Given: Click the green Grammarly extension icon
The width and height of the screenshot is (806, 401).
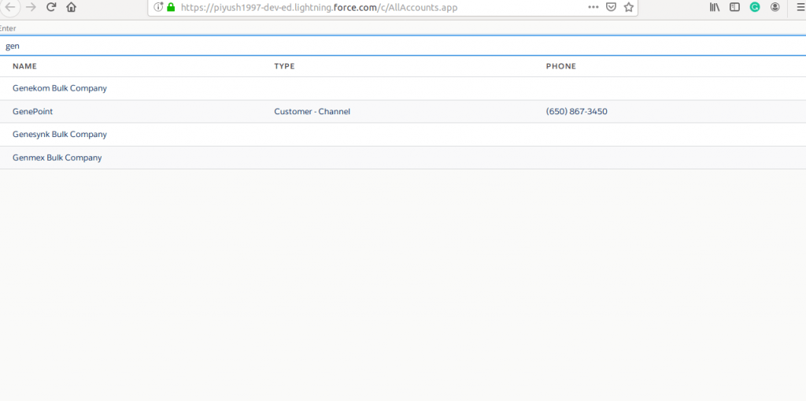Looking at the screenshot, I should tap(755, 7).
